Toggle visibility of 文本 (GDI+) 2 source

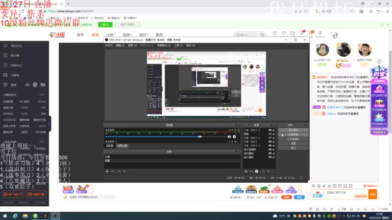click(x=270, y=138)
